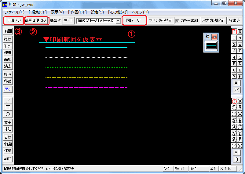Click the 回転 0° rotation button
Image resolution: width=245 pixels, height=174 pixels.
pos(134,20)
